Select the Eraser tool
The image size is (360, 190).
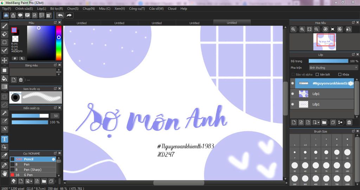4,34
